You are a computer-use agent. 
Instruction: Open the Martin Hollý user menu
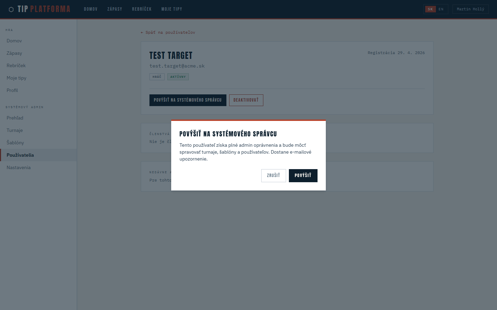(470, 9)
